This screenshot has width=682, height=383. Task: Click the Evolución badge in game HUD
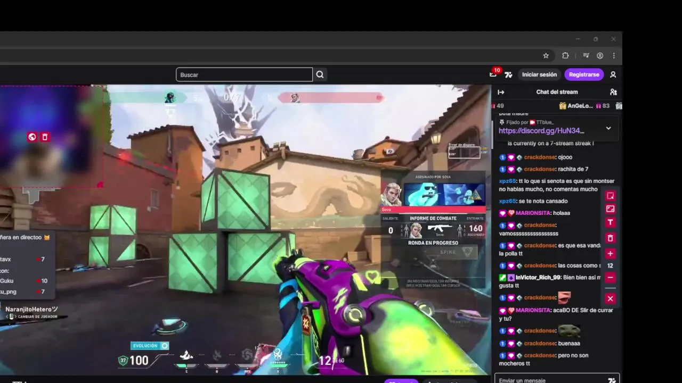point(150,346)
